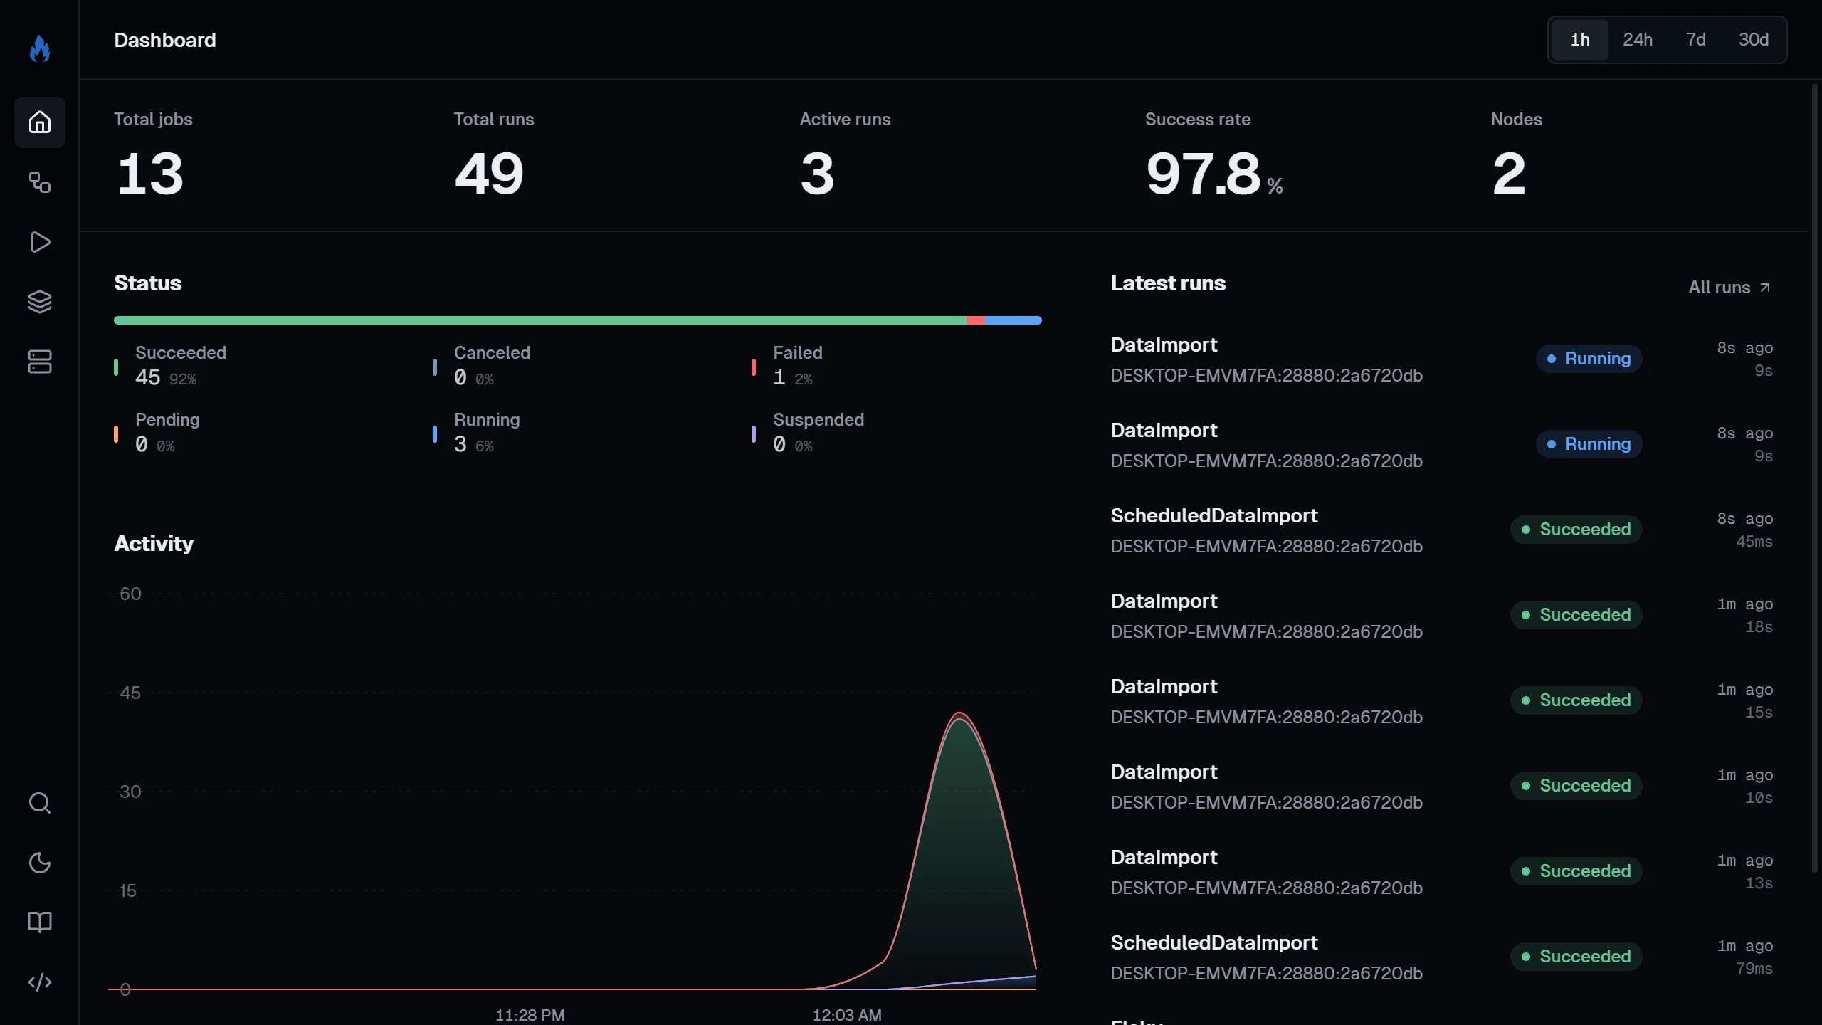Image resolution: width=1822 pixels, height=1025 pixels.
Task: Click the page vertical scrollbar
Action: (1815, 478)
